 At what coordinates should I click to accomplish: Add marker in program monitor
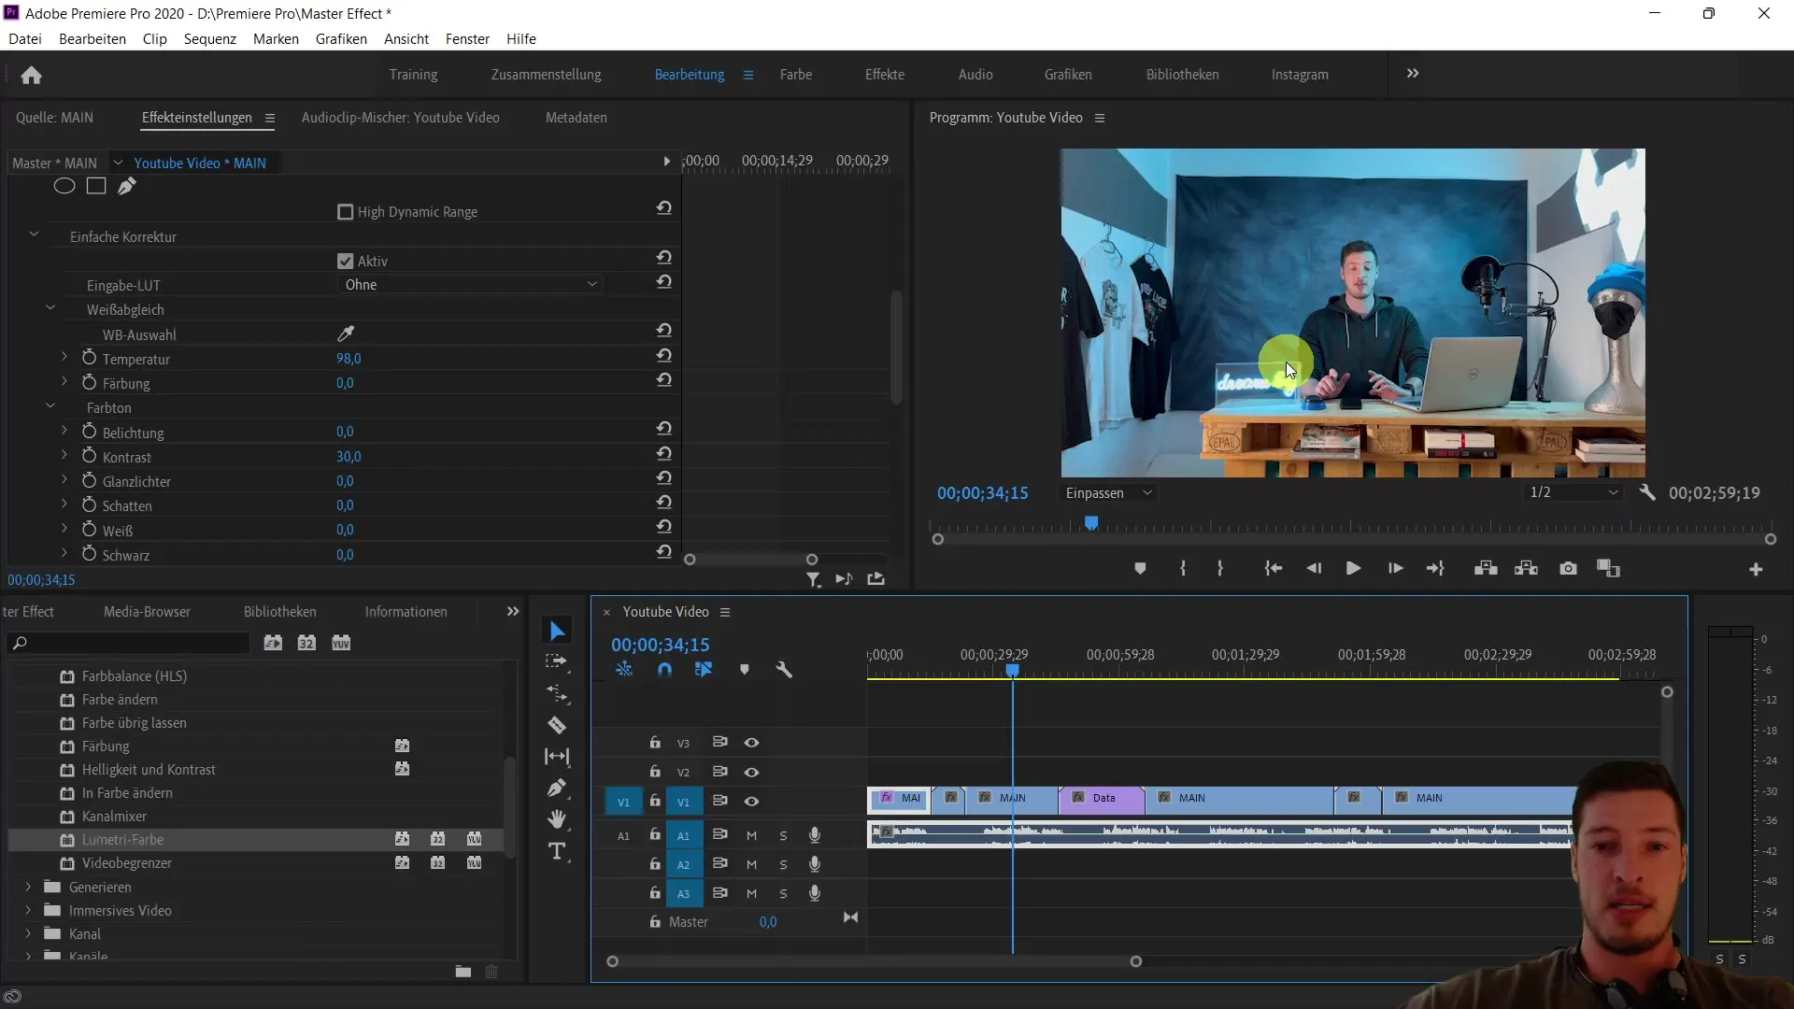1140,568
